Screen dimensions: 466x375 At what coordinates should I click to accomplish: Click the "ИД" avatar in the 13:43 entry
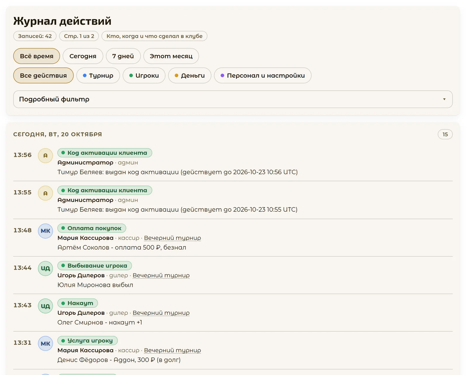pos(45,306)
